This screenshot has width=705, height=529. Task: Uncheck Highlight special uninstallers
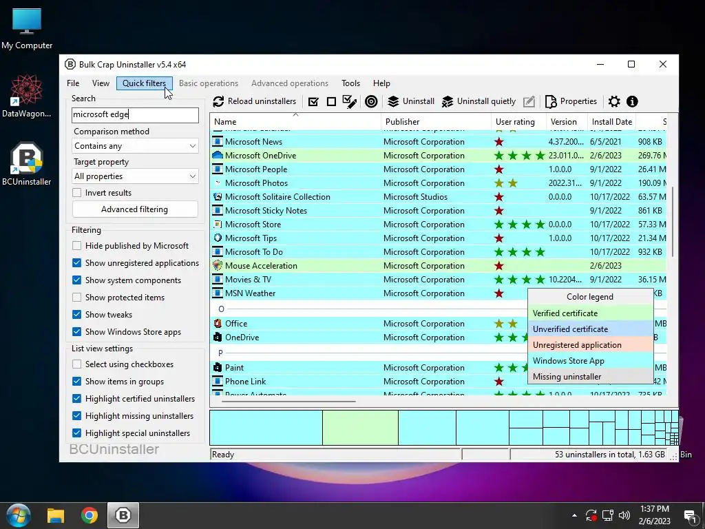pos(77,433)
